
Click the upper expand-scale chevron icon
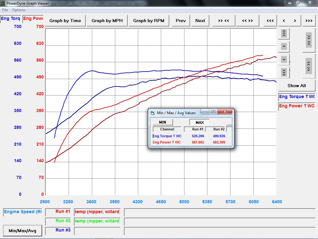(x=309, y=40)
